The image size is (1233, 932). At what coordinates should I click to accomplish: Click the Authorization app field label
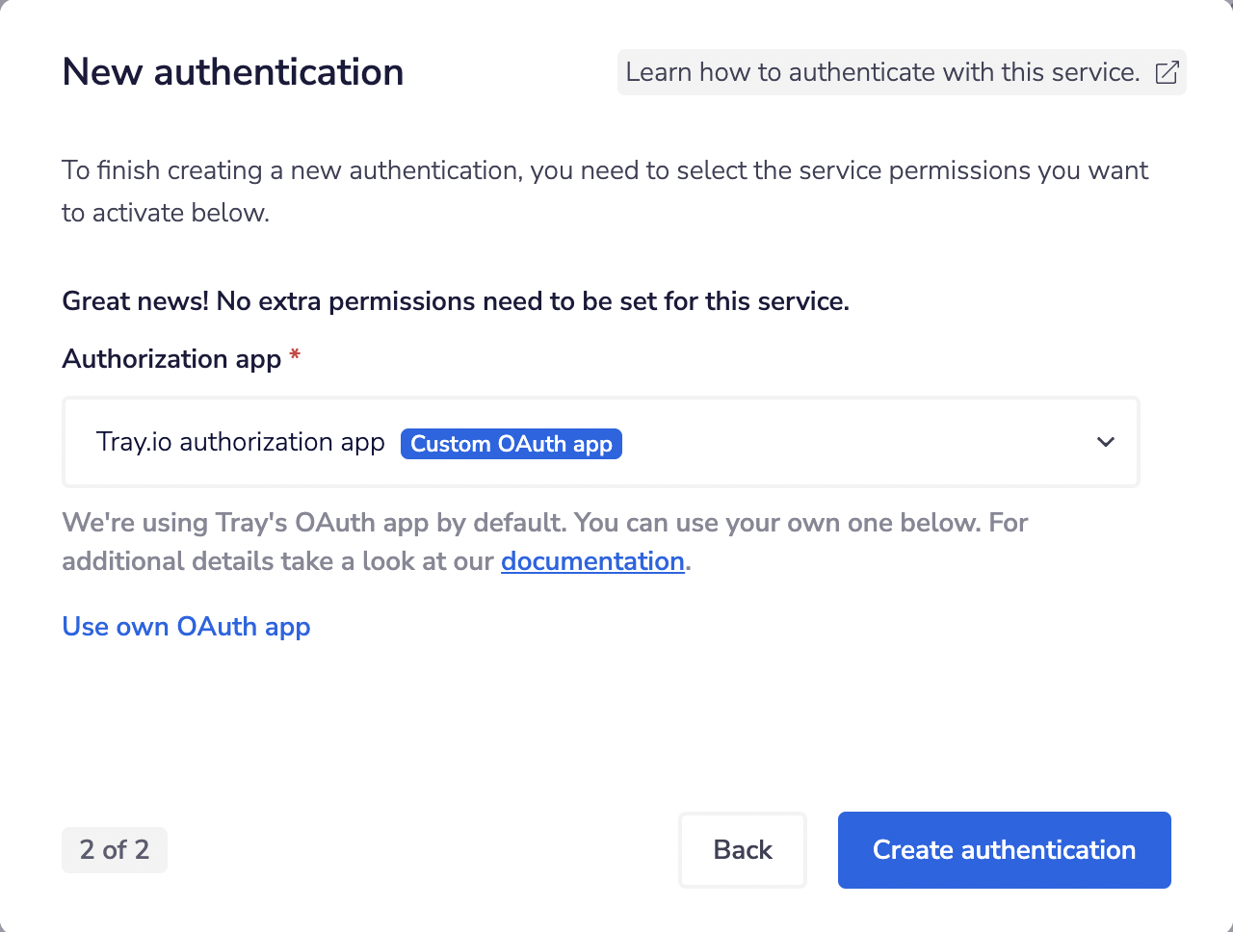(170, 358)
